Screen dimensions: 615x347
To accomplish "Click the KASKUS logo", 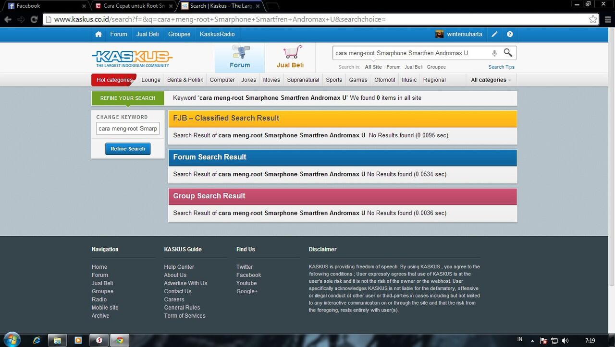I will [132, 59].
